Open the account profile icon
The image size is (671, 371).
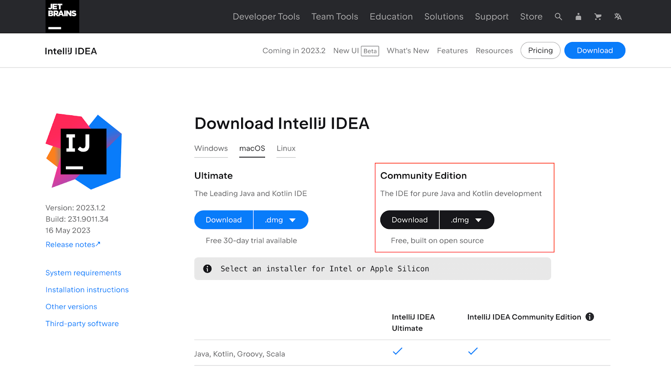pyautogui.click(x=578, y=17)
